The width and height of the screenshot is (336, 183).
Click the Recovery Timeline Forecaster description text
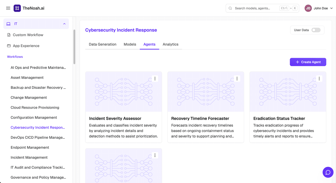(x=202, y=131)
